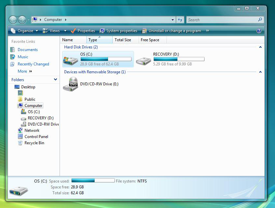The image size is (275, 208).
Task: Click the Network icon in folder tree
Action: (x=20, y=130)
